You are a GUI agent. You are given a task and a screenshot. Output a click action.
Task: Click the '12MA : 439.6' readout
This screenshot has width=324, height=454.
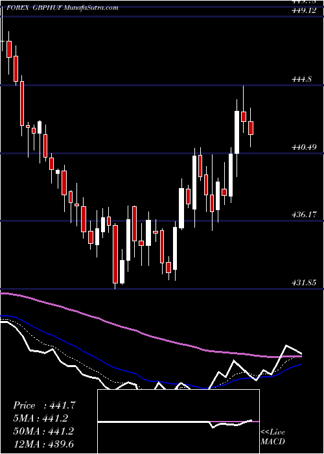(45, 444)
